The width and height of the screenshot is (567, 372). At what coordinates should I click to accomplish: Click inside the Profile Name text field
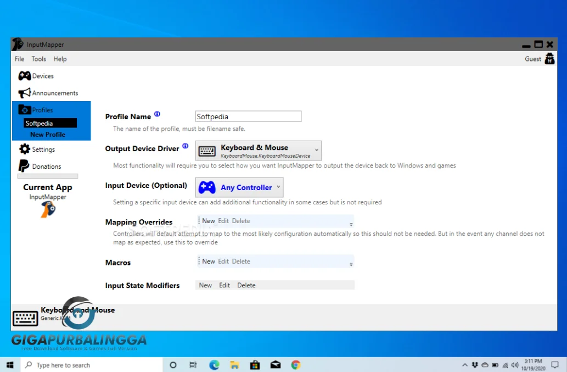pos(248,116)
